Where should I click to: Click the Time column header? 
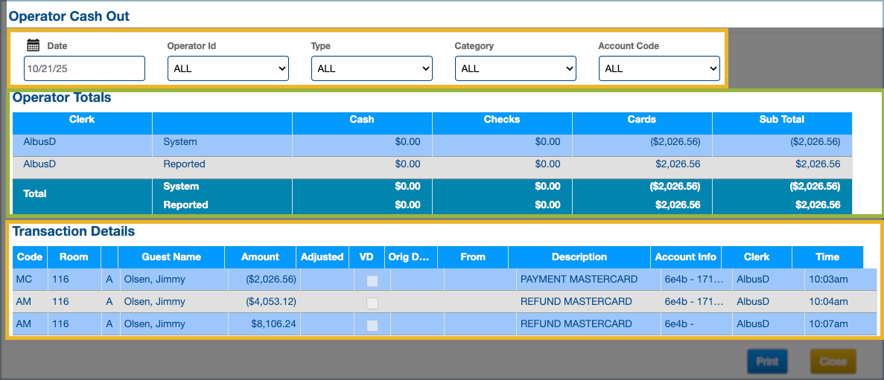[827, 257]
